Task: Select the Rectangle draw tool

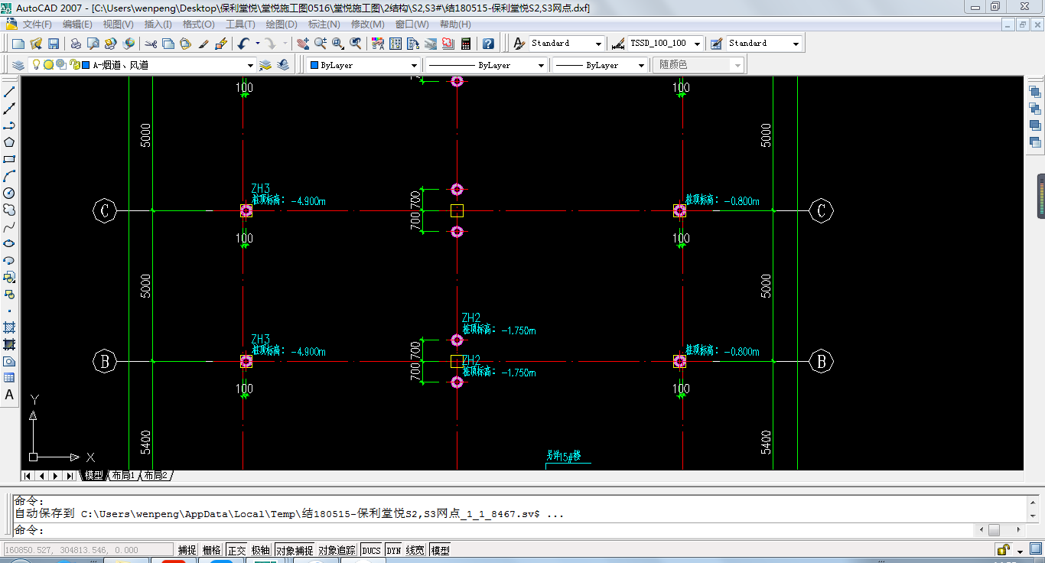Action: (9, 159)
